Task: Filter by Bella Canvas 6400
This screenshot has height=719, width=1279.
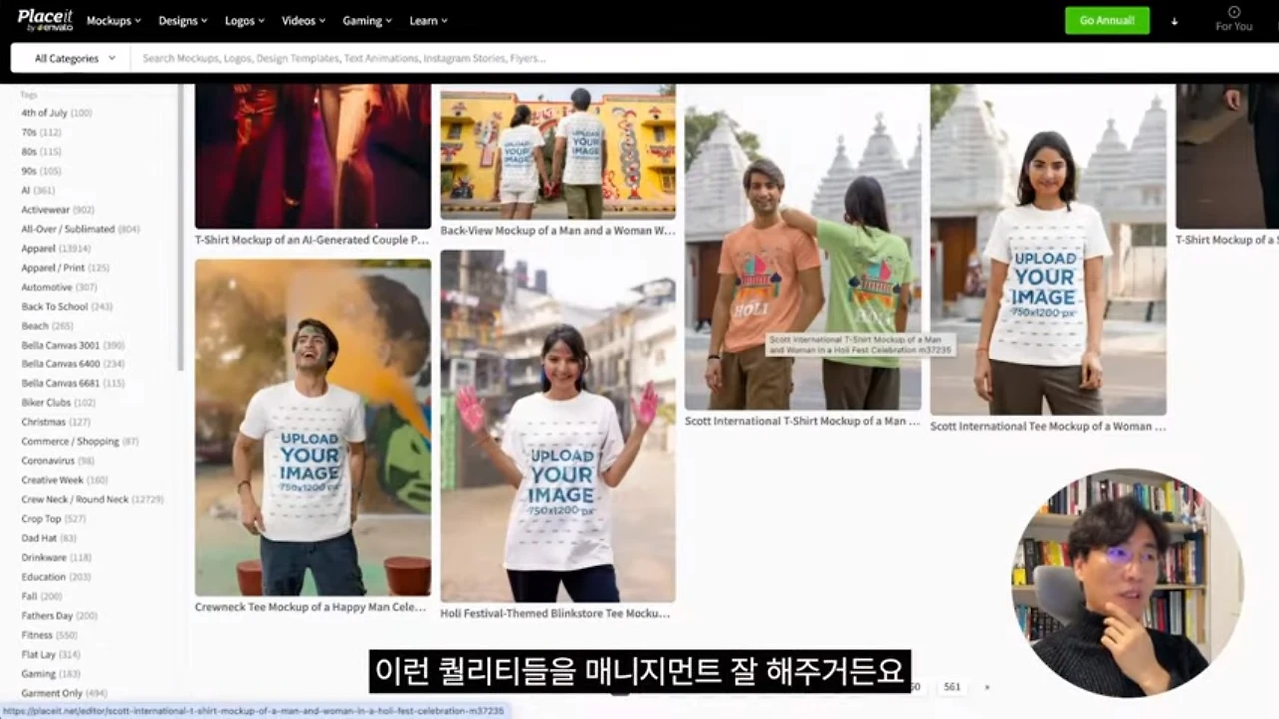Action: [73, 364]
